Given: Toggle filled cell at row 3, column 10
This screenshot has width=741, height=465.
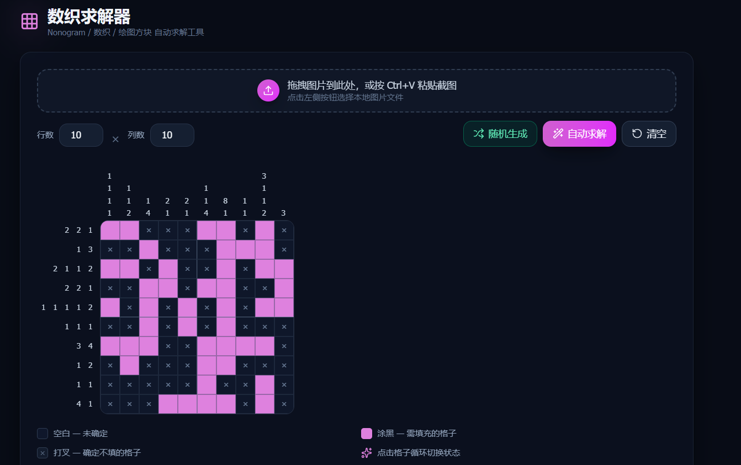Looking at the screenshot, I should pyautogui.click(x=284, y=269).
